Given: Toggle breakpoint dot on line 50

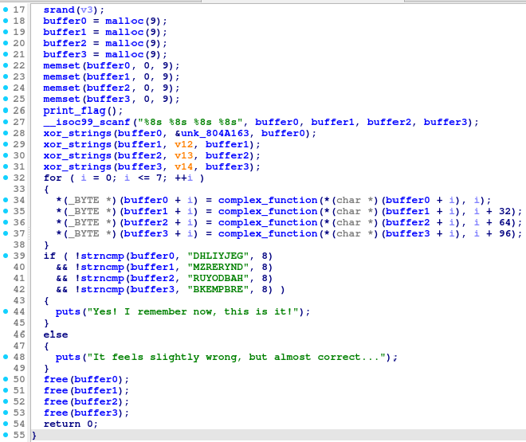Looking at the screenshot, I should point(6,379).
